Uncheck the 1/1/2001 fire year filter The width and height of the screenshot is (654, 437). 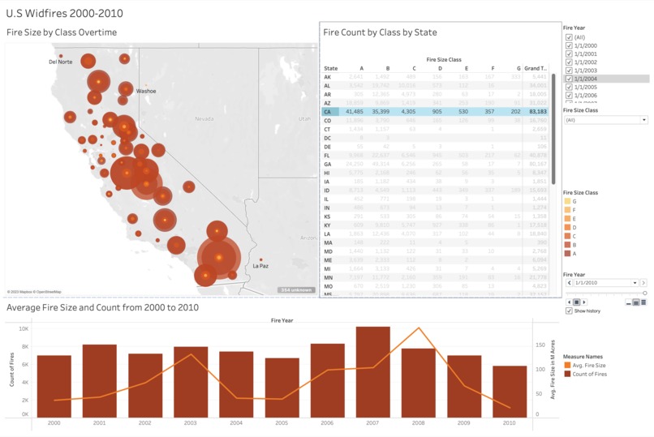click(x=569, y=54)
